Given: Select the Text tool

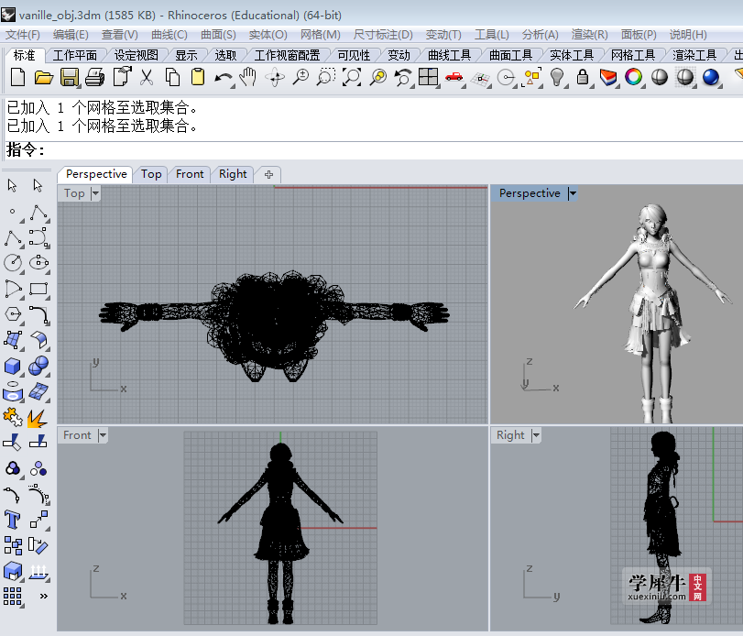Looking at the screenshot, I should (x=13, y=520).
